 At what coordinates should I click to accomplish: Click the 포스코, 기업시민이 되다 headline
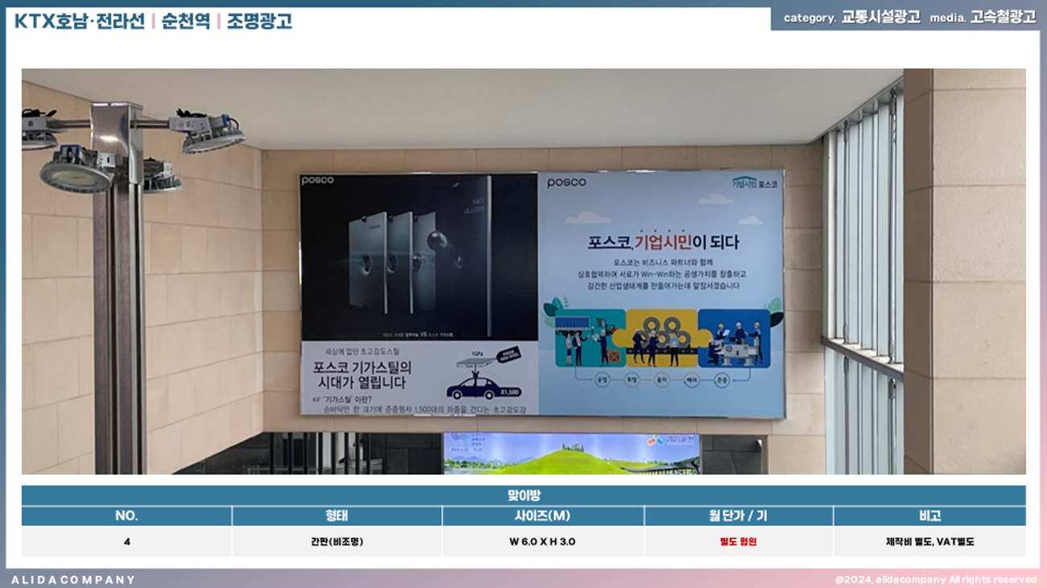663,241
